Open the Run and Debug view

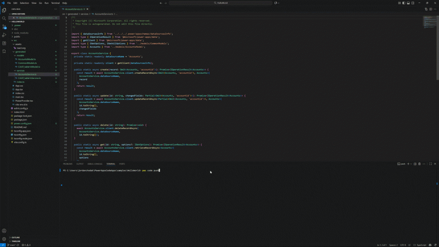click(x=4, y=35)
